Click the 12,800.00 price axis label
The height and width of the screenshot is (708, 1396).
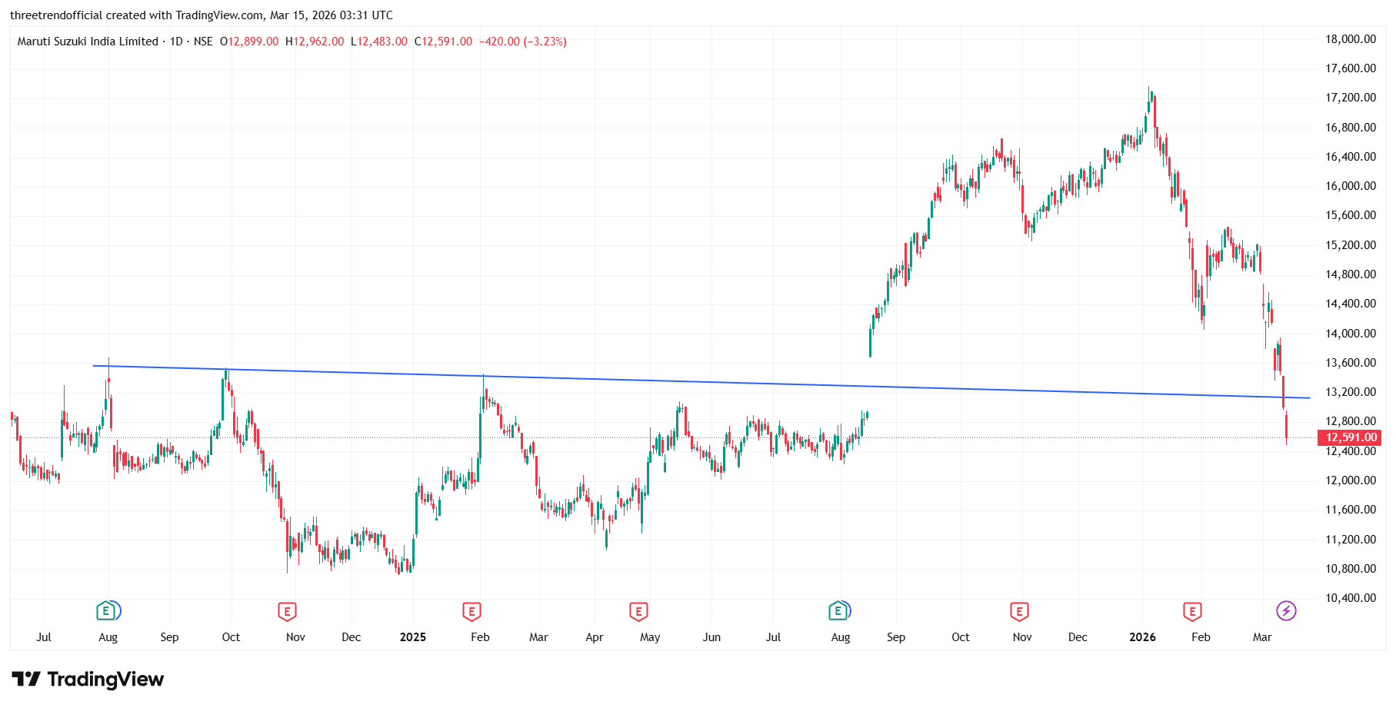point(1351,421)
